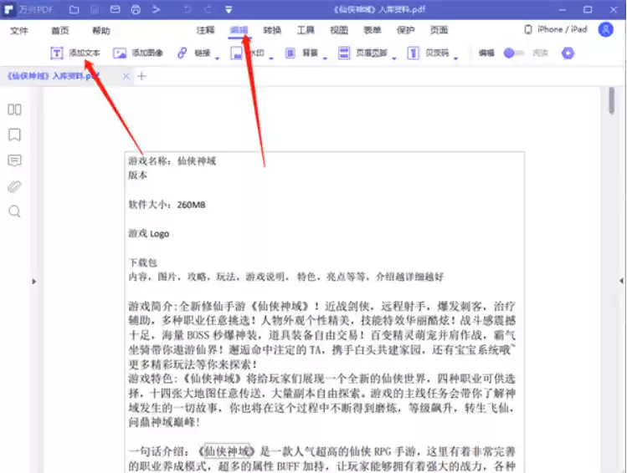Expand the 链接 (Link) dropdown arrow

click(218, 57)
